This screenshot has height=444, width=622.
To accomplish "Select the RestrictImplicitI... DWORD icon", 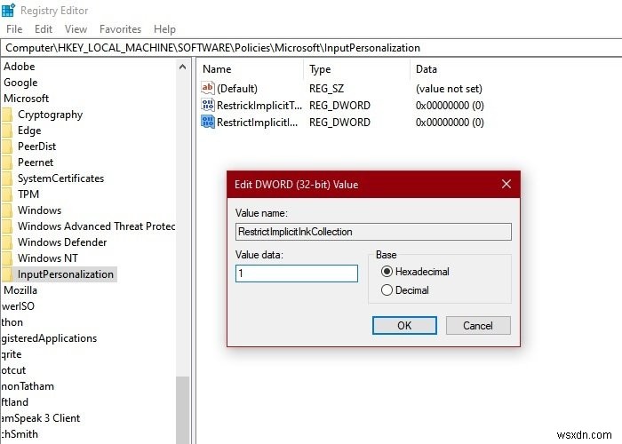I will click(207, 122).
